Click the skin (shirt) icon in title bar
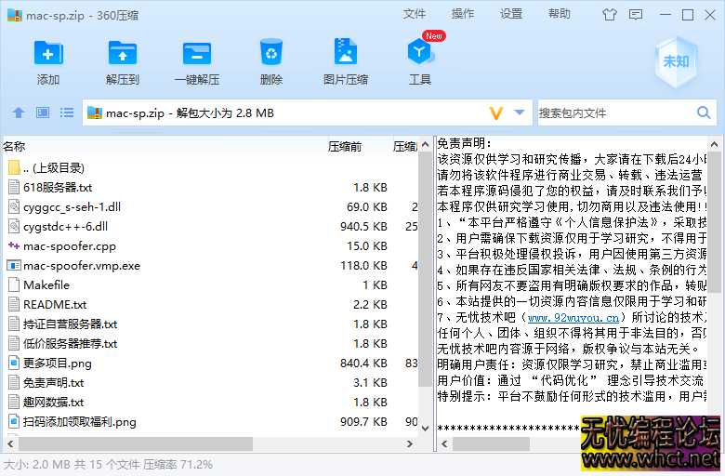 click(x=610, y=15)
